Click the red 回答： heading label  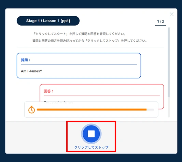[x=48, y=91]
